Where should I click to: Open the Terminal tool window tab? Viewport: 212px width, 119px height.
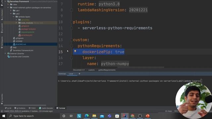tap(61, 108)
